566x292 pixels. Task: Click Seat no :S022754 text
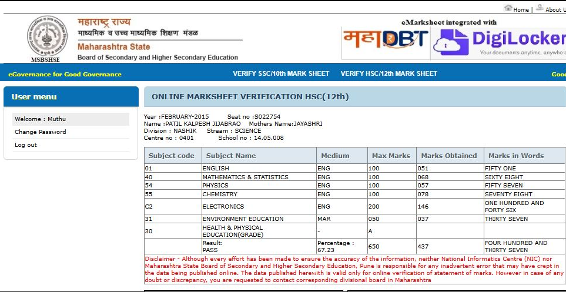[254, 116]
